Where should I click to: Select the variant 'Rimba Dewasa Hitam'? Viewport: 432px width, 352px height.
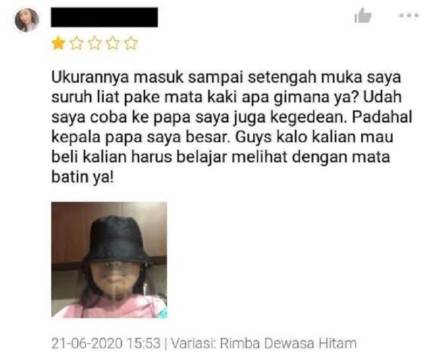pos(288,343)
